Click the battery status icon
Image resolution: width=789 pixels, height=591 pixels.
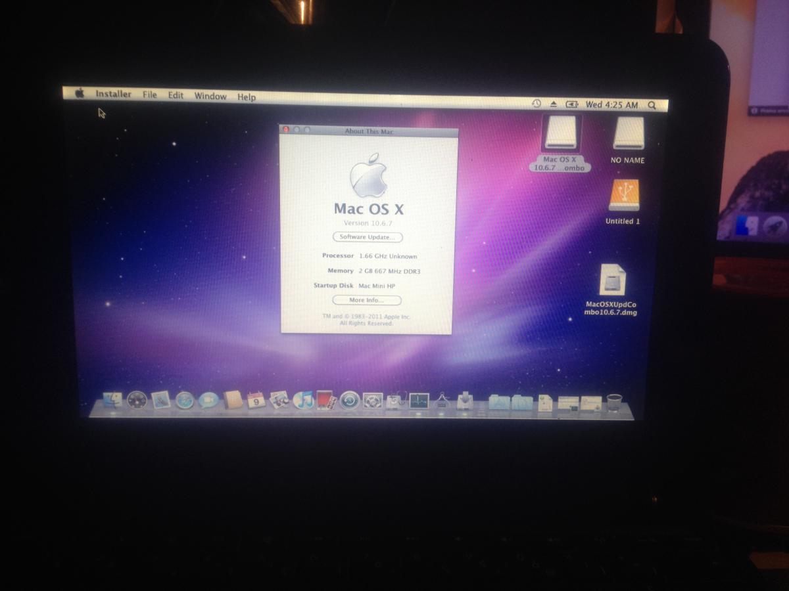click(x=572, y=104)
